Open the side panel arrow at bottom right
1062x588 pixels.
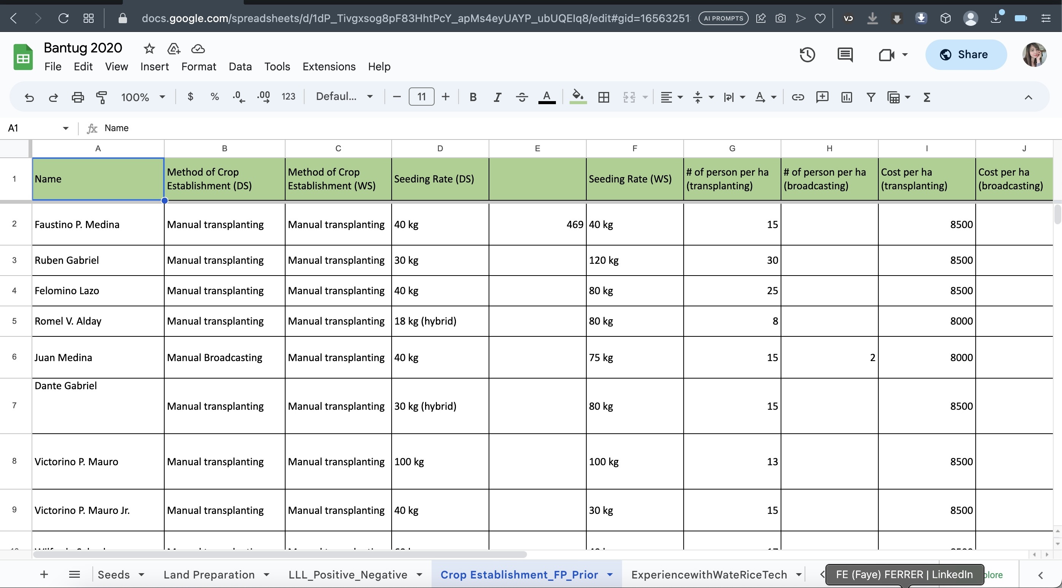coord(1040,575)
